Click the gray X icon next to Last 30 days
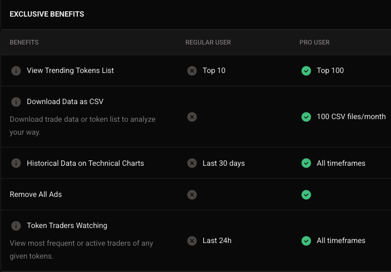 click(192, 163)
